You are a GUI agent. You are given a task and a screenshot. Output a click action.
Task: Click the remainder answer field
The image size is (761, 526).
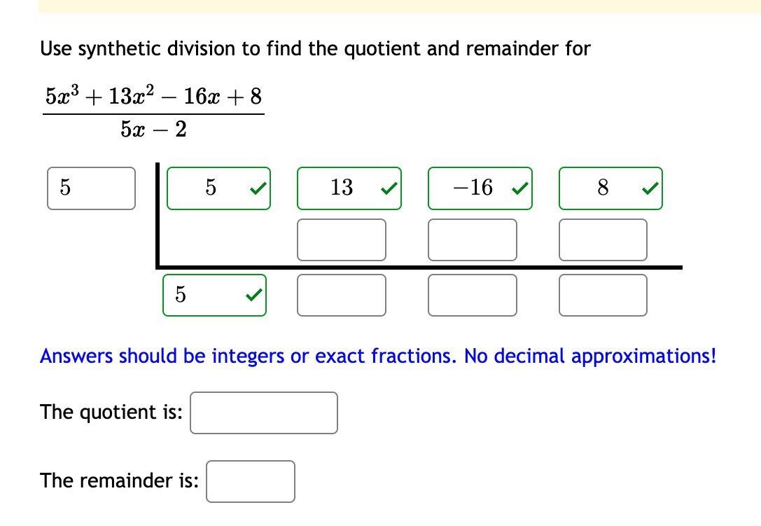coord(251,481)
